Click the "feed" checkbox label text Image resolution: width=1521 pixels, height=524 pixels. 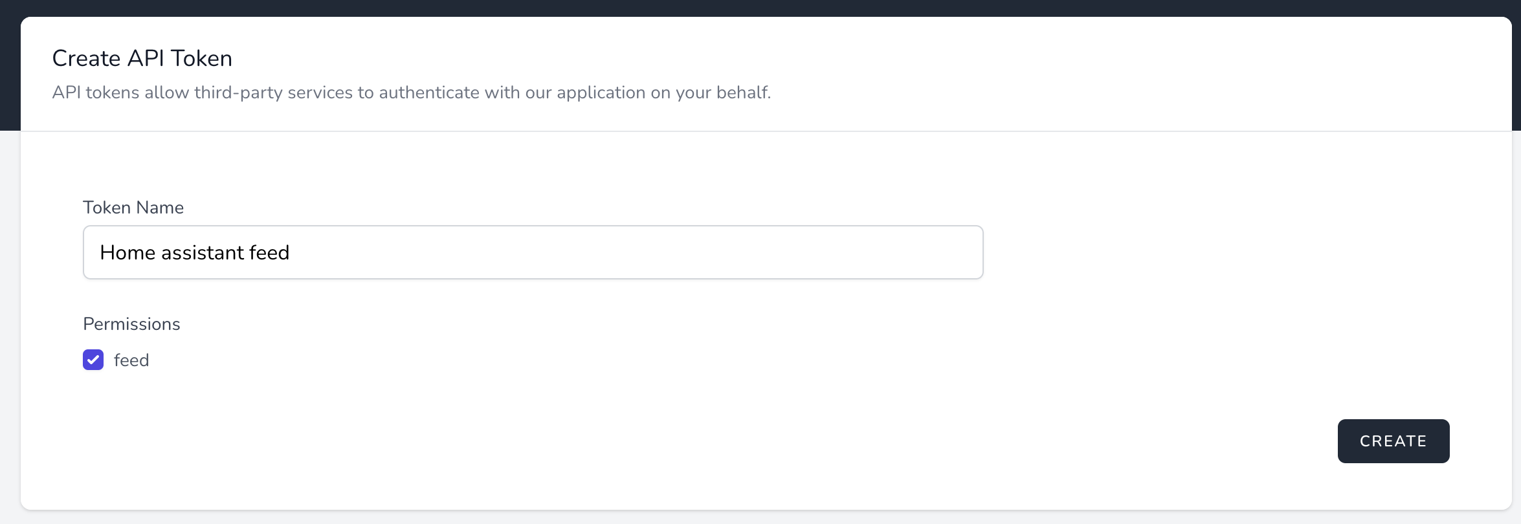[131, 360]
